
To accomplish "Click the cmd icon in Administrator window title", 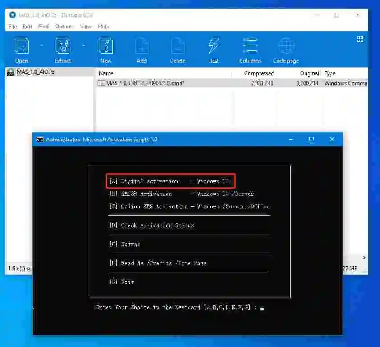I will (x=40, y=140).
